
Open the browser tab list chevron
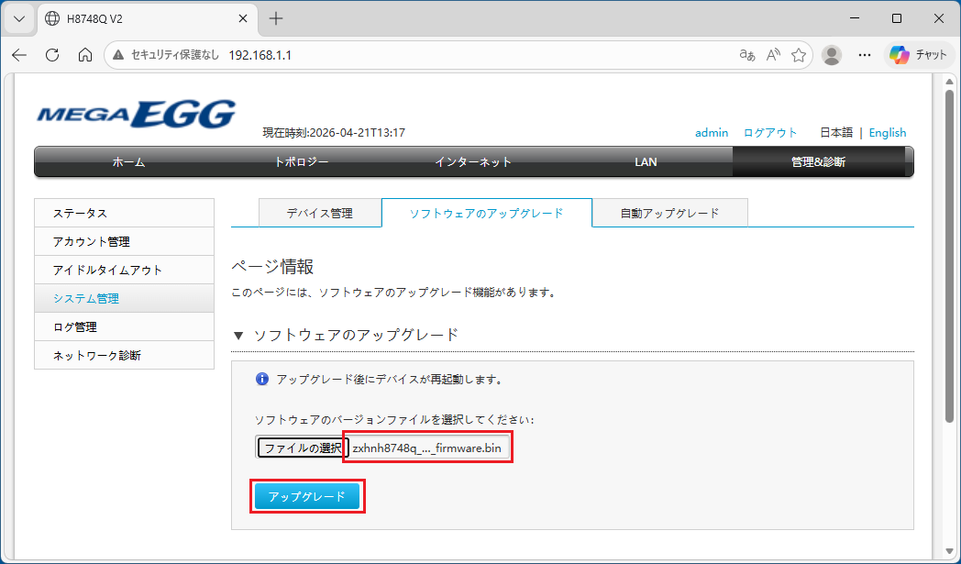pyautogui.click(x=19, y=18)
